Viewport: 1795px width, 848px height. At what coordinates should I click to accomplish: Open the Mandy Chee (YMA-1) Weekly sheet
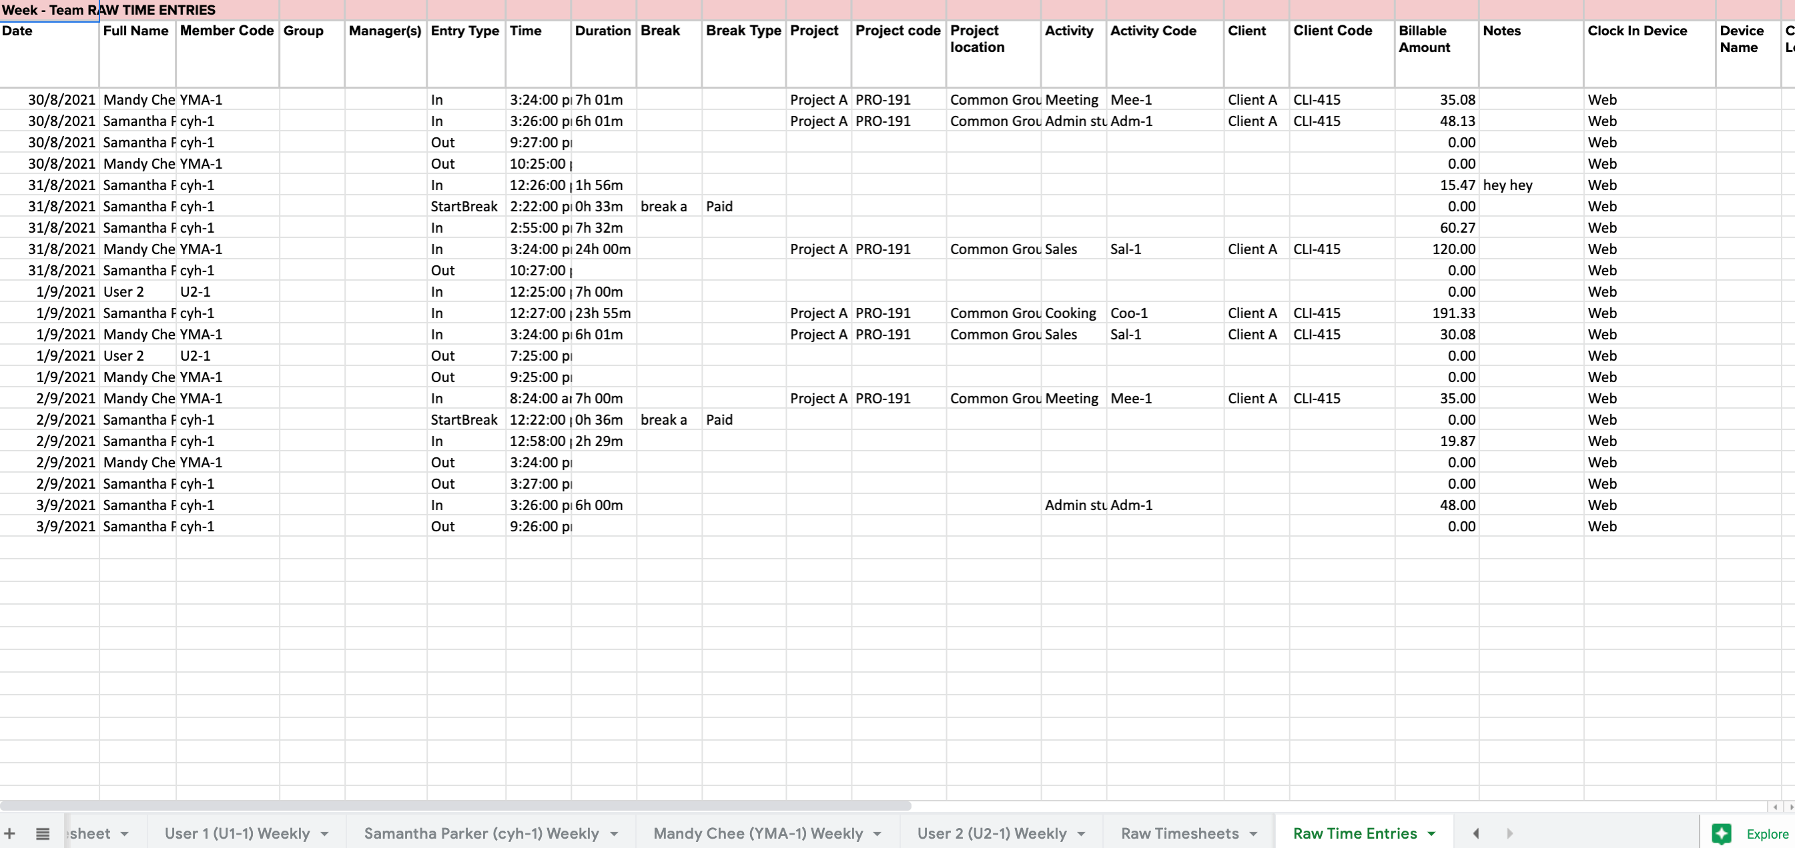point(757,833)
